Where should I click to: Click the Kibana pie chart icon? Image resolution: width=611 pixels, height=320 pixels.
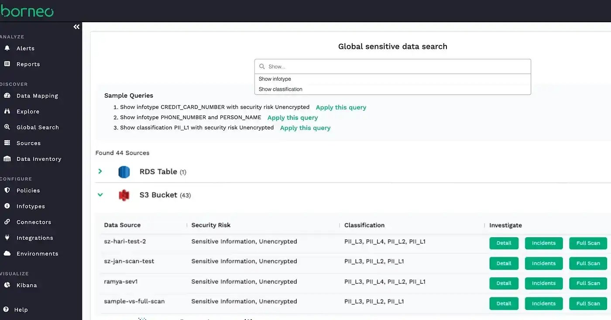(x=7, y=285)
